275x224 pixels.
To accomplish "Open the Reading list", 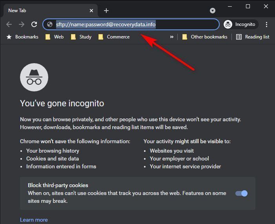I will [253, 37].
